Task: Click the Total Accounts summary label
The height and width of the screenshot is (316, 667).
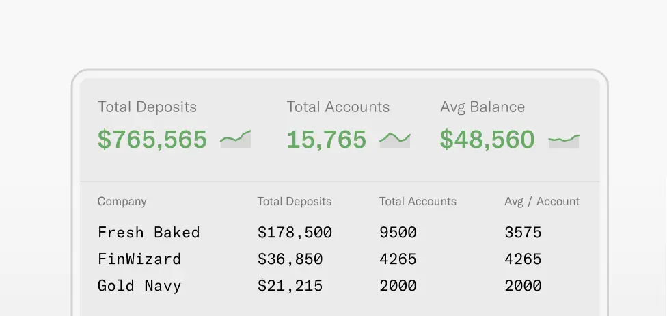Action: click(x=338, y=107)
